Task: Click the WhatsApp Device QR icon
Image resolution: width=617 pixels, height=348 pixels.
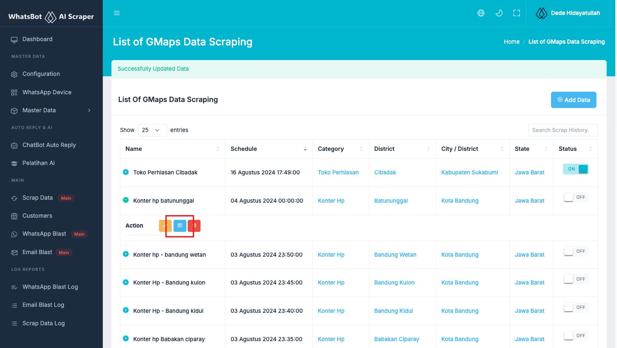Action: point(14,93)
